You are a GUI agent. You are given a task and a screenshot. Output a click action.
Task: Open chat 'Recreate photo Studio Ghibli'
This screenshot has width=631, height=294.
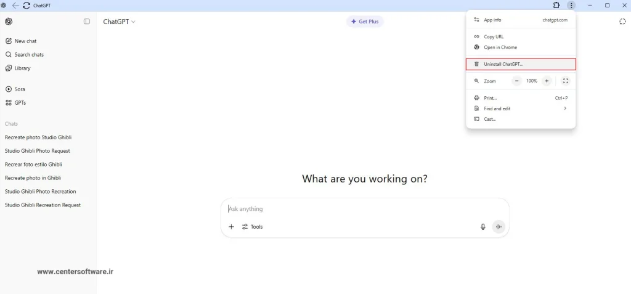(38, 137)
